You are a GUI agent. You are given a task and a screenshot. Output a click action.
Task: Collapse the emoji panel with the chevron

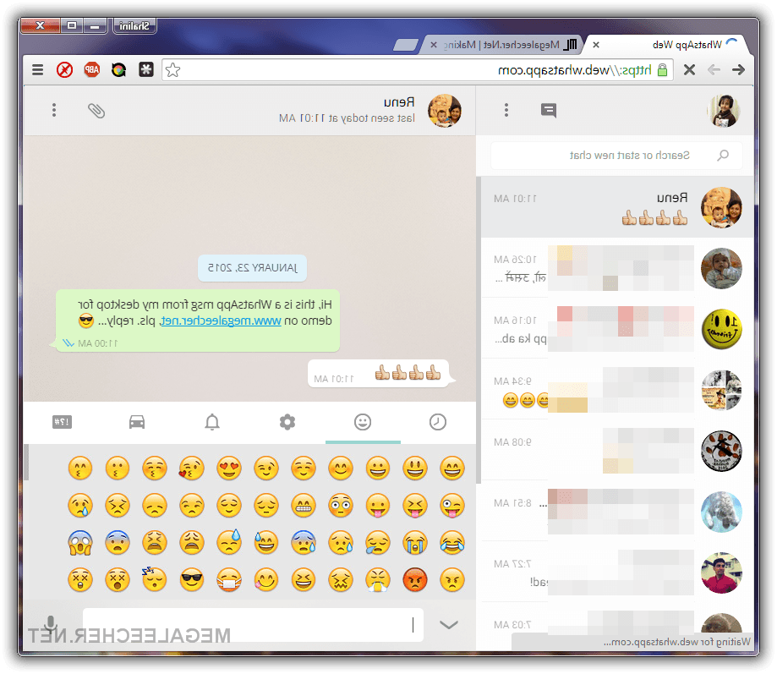click(449, 625)
